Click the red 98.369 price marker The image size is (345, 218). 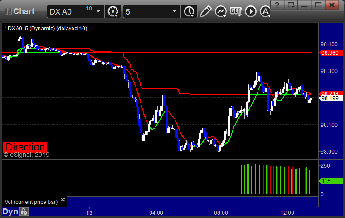tap(330, 53)
